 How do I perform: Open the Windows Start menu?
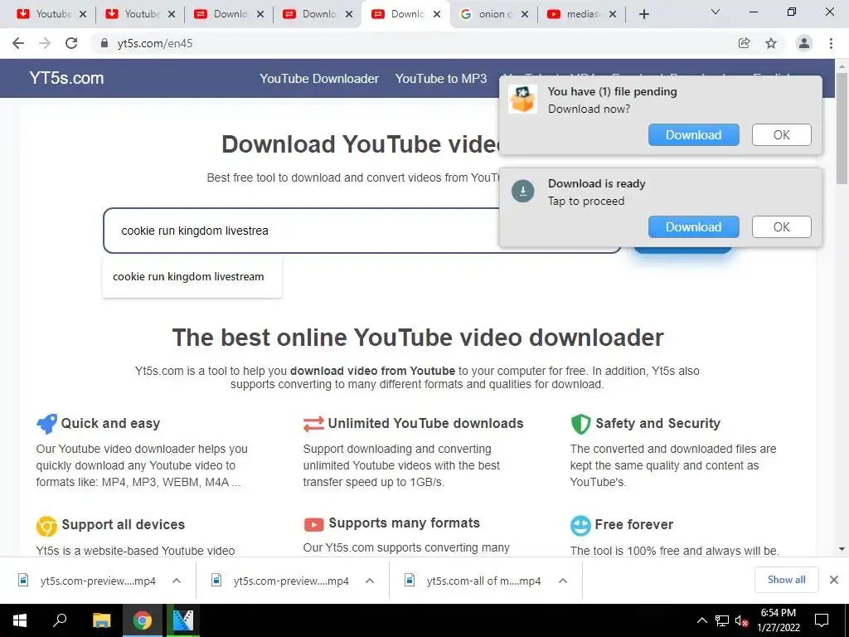point(20,620)
